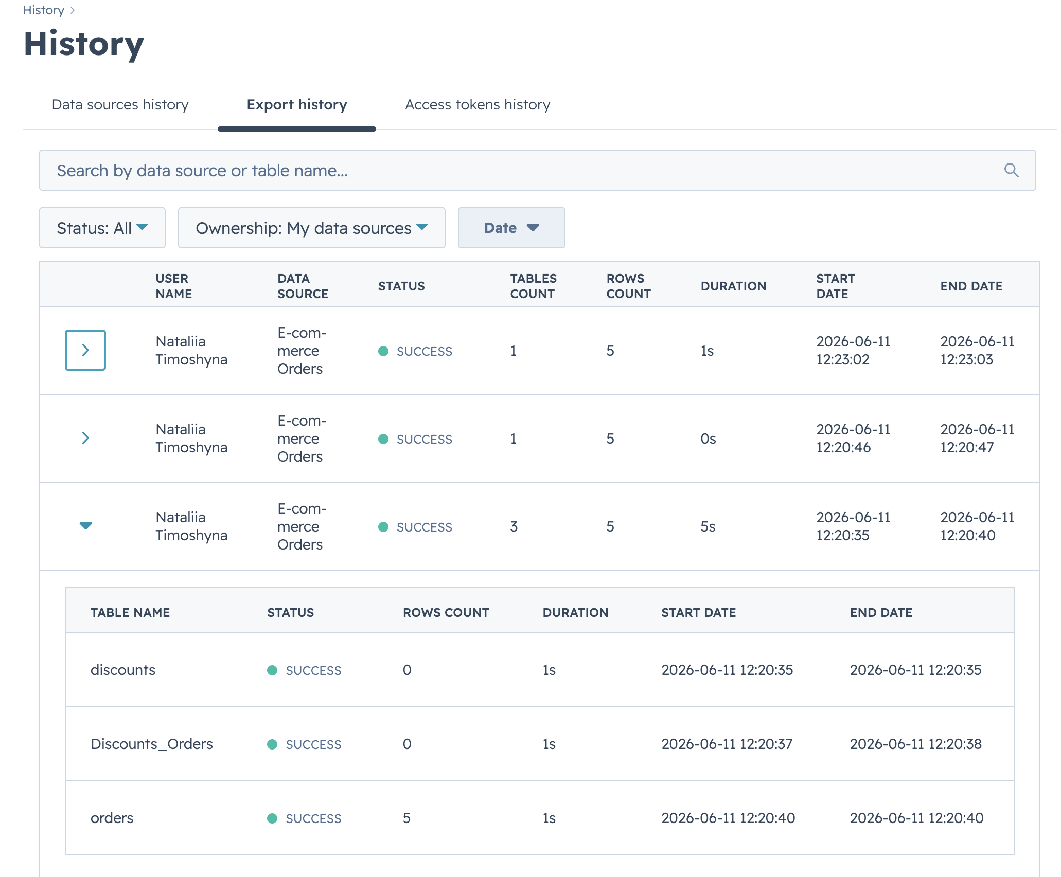Click the orders table name
Viewport: 1061px width, 877px height.
click(112, 818)
